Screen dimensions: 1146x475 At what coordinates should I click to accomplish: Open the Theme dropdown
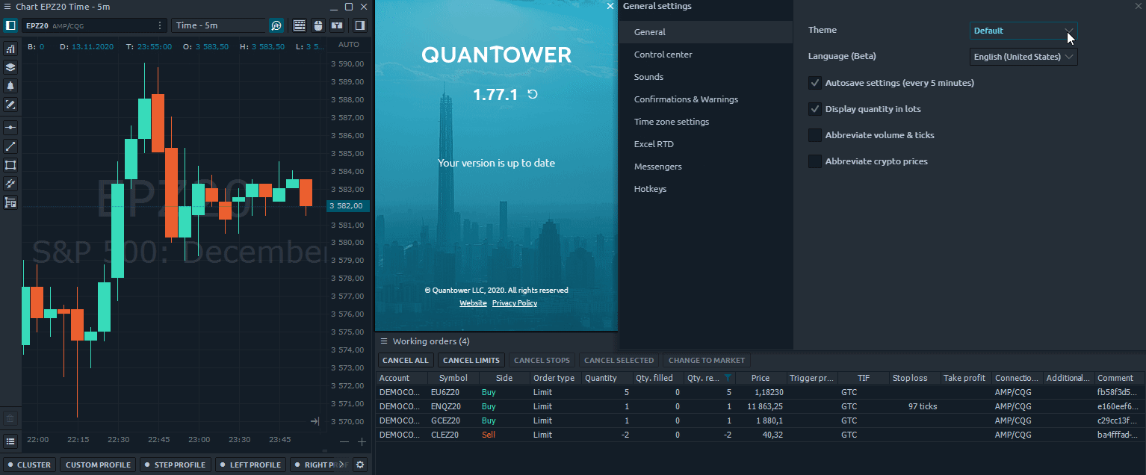coord(1023,31)
